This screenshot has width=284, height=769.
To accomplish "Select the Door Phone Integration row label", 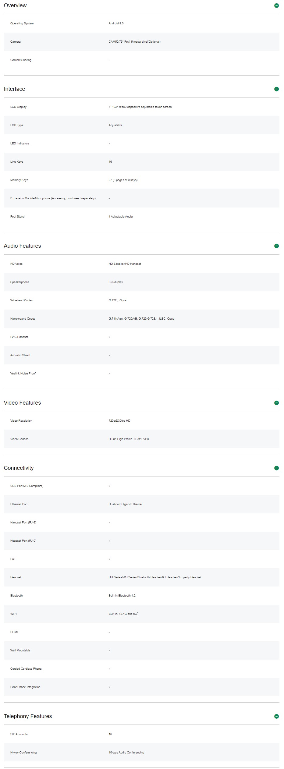I will [x=25, y=687].
